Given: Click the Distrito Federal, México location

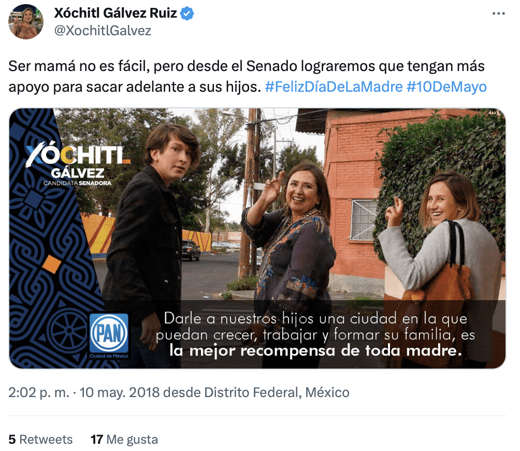Looking at the screenshot, I should click(277, 392).
